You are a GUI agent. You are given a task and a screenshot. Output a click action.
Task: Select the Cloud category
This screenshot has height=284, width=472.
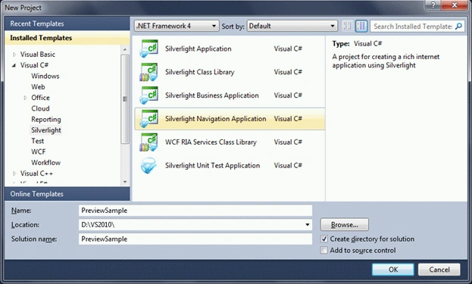(40, 108)
